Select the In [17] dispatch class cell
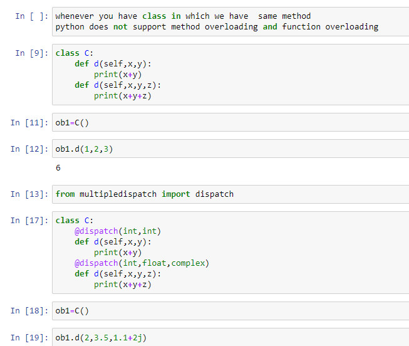 [x=230, y=253]
